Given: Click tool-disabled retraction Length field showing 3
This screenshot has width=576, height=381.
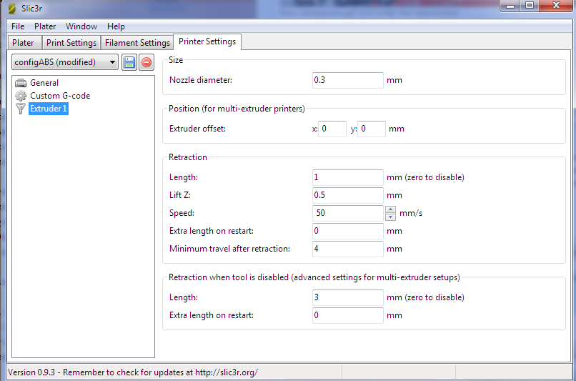Looking at the screenshot, I should tap(347, 297).
